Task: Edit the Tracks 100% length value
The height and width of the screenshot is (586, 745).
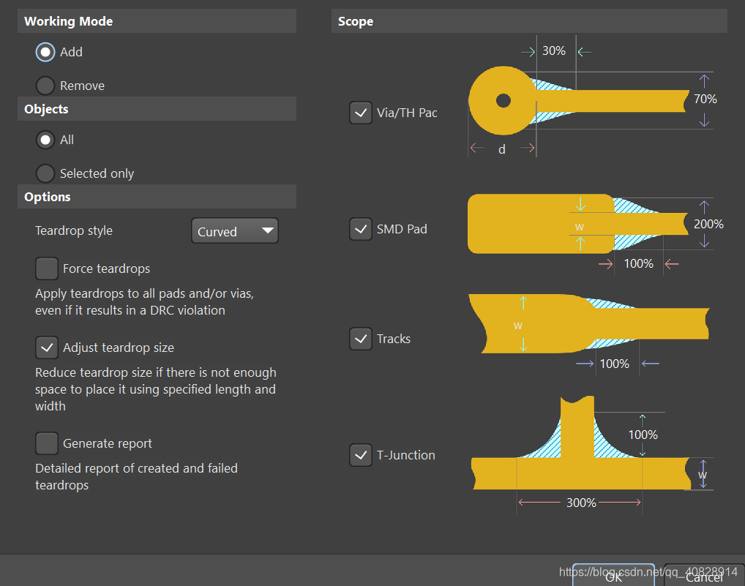Action: (614, 364)
